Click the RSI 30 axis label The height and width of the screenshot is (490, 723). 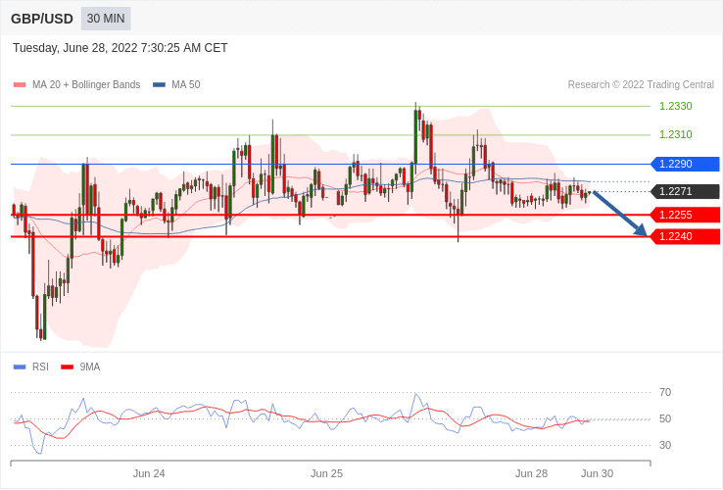665,445
